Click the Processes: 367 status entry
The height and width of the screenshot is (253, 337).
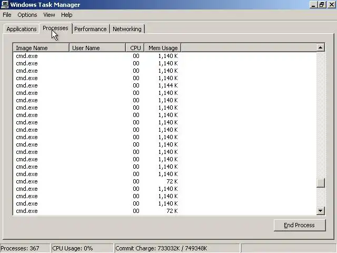point(25,248)
